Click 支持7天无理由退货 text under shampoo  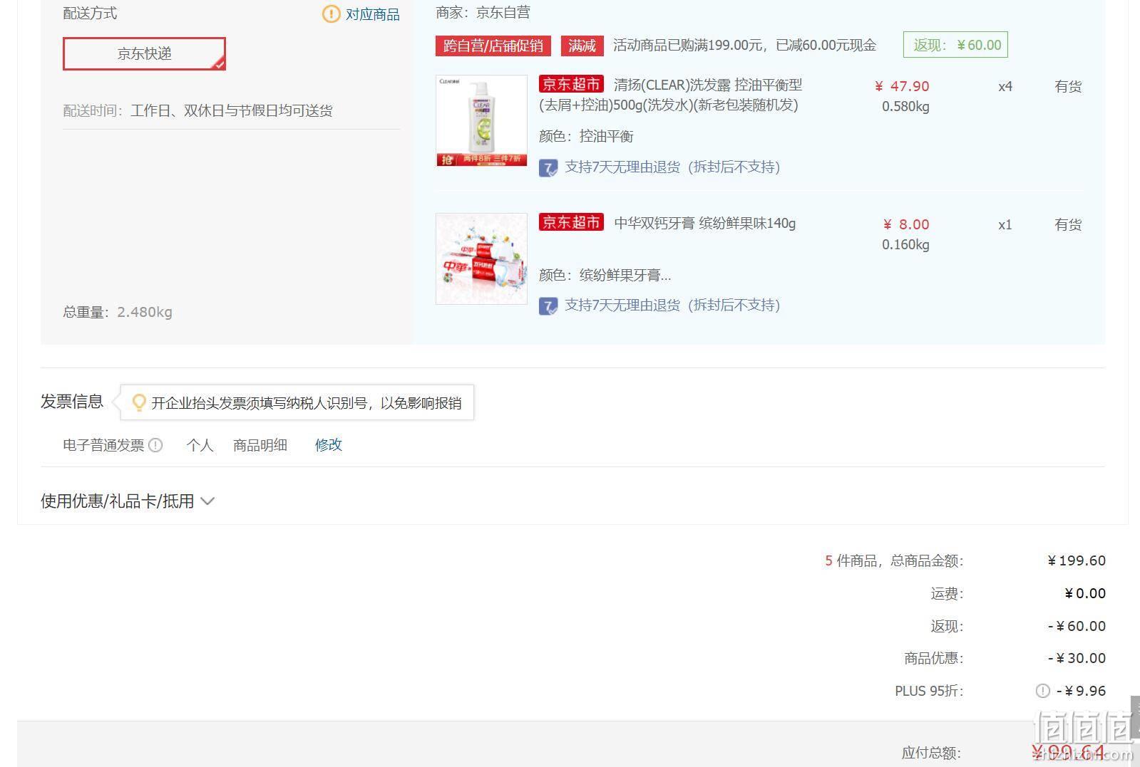[x=672, y=167]
